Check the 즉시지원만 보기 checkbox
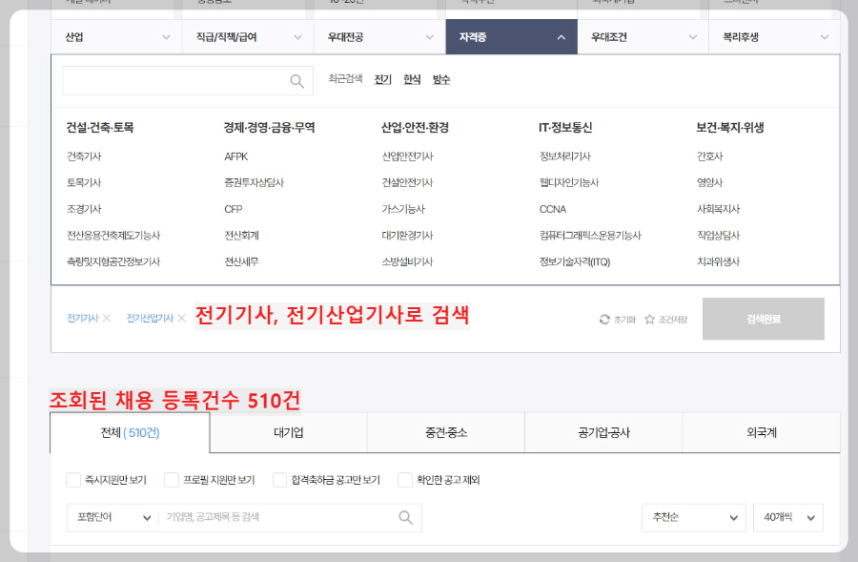This screenshot has width=858, height=562. [73, 480]
